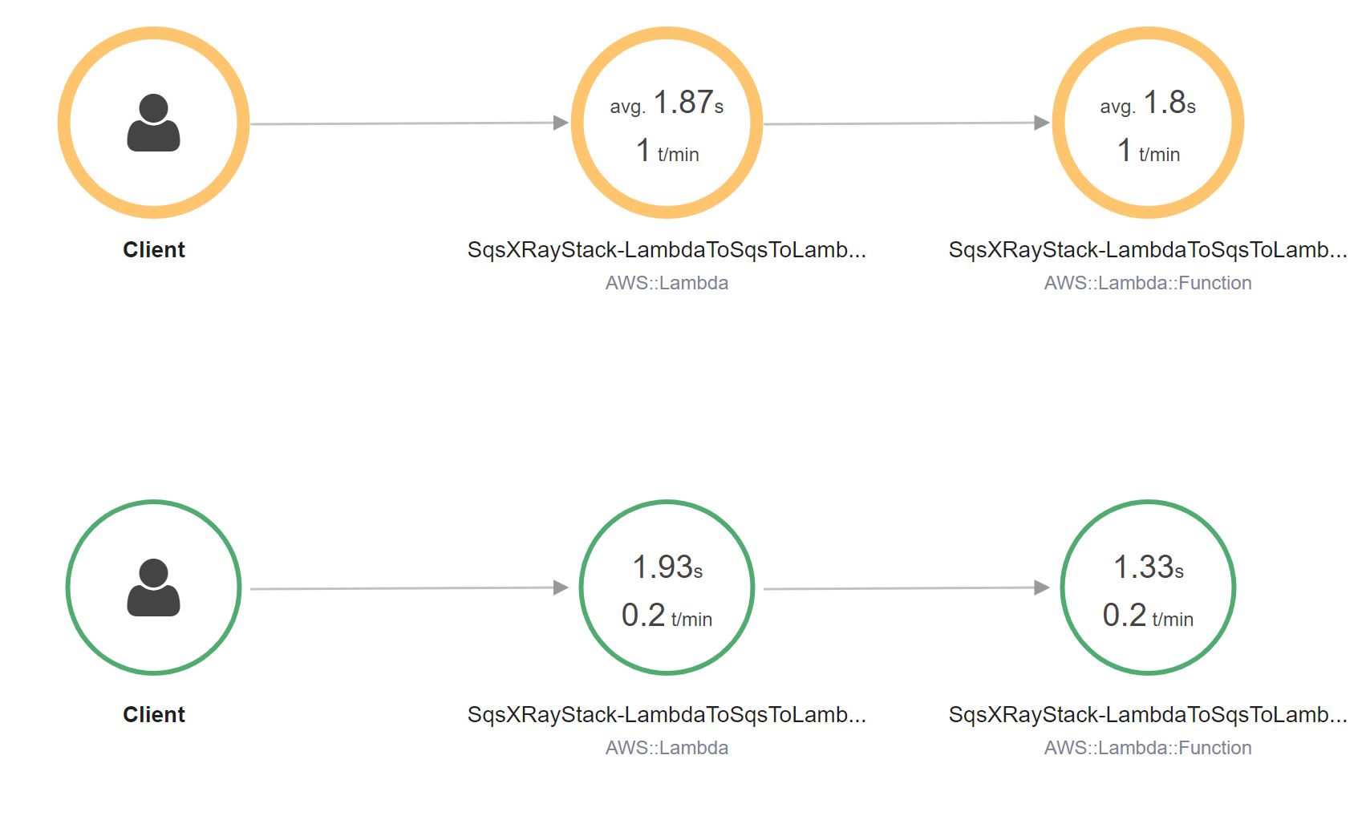Select the orange-ringed Client node icon
Viewport: 1370px width, 840px height.
coord(153,123)
